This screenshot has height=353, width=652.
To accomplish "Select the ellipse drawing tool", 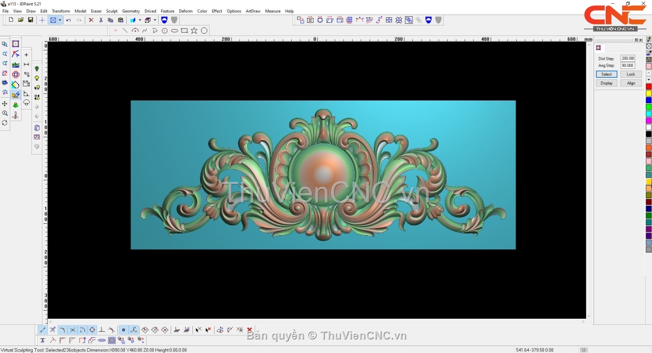I will click(x=174, y=30).
